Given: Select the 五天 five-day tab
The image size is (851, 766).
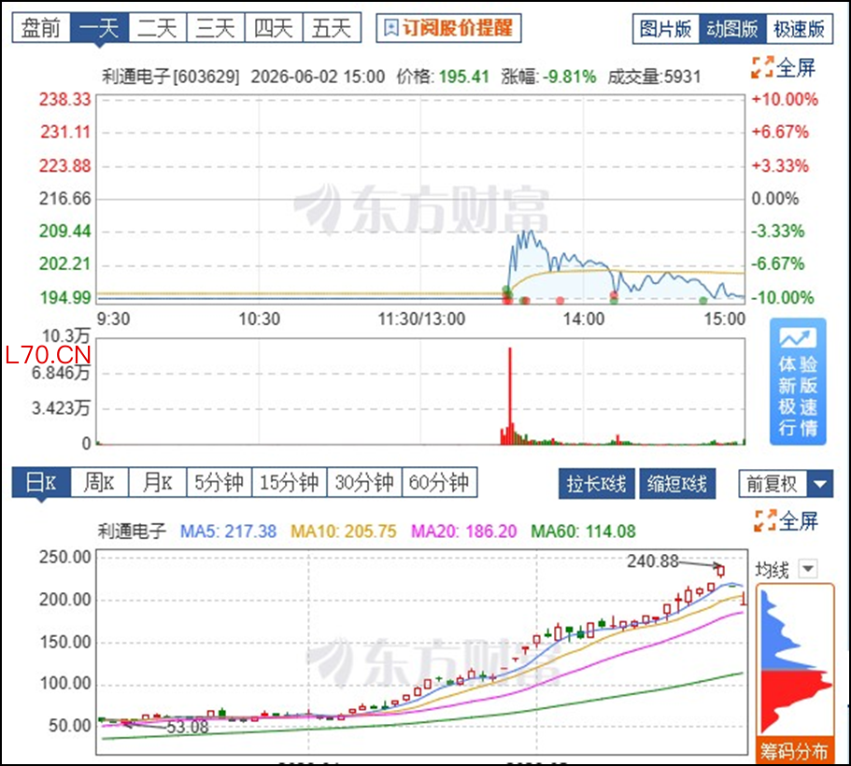Looking at the screenshot, I should coord(333,28).
